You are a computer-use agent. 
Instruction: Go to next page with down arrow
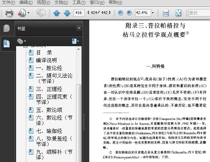67,13
